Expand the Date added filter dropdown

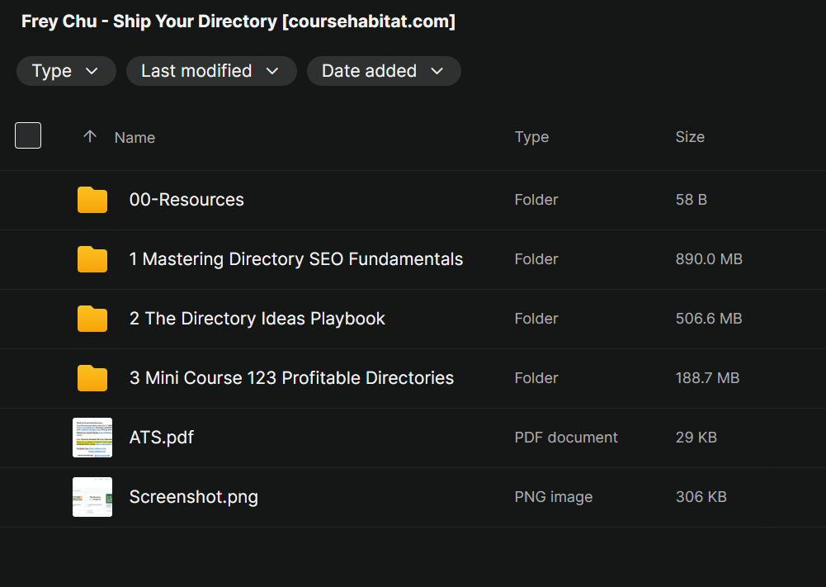coord(383,71)
